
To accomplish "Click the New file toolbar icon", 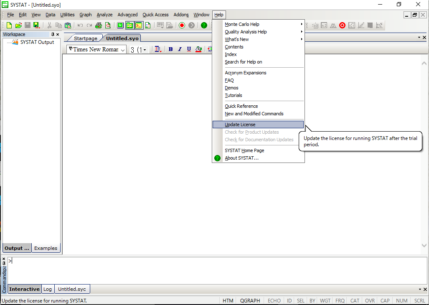I will pyautogui.click(x=10, y=25).
